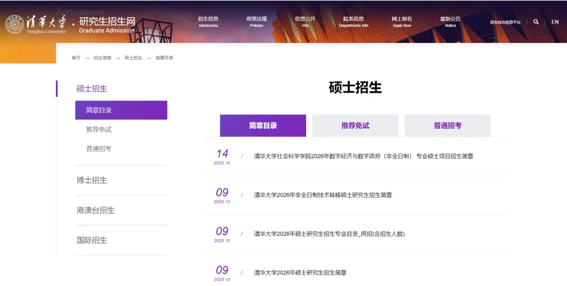Select 普通招考 in sidebar
Viewport: 567px width, 286px height.
pyautogui.click(x=99, y=149)
